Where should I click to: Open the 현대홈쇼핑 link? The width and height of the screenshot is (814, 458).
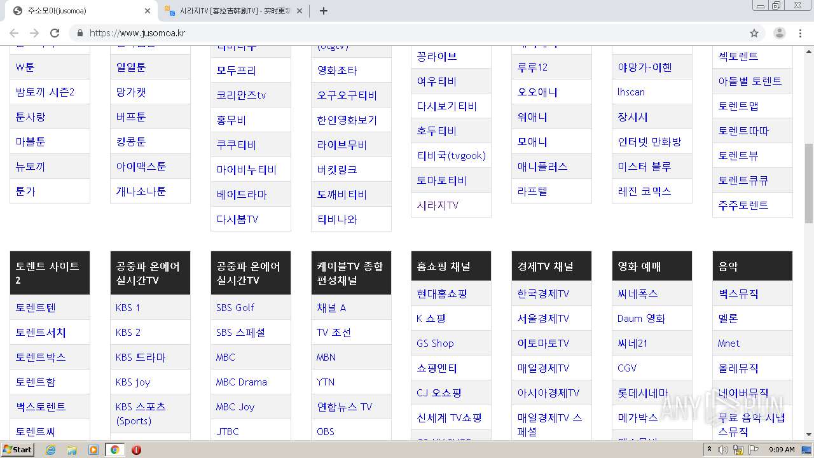[x=442, y=293]
